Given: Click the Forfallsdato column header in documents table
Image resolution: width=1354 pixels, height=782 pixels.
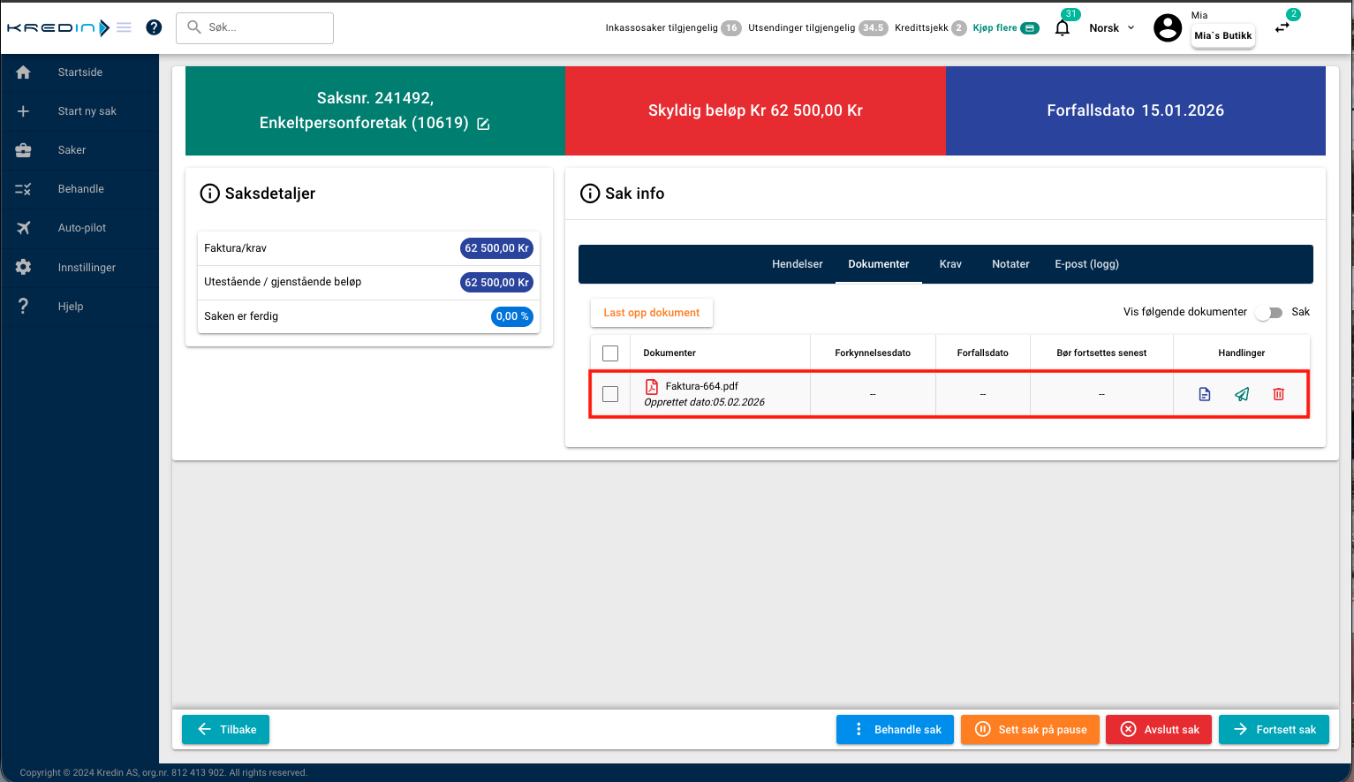Looking at the screenshot, I should pos(982,353).
